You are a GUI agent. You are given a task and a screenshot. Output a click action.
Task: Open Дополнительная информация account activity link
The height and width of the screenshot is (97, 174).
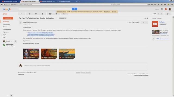[141, 75]
